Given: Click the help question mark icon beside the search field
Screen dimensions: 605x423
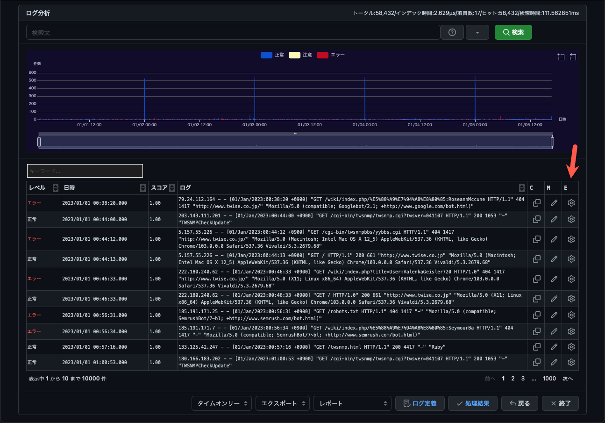Looking at the screenshot, I should (452, 32).
